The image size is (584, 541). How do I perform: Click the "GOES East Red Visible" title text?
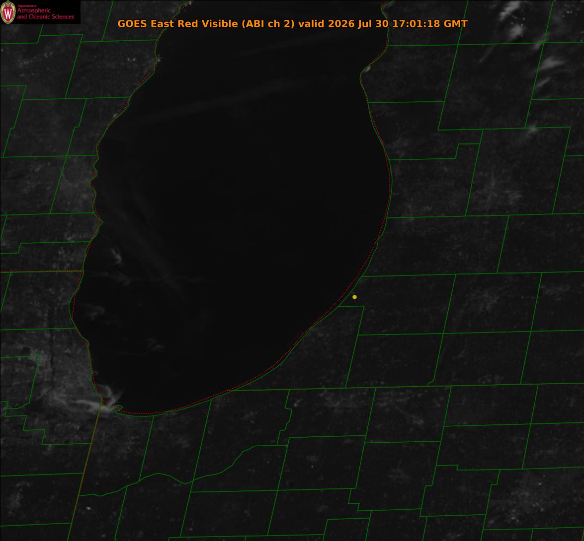click(177, 23)
